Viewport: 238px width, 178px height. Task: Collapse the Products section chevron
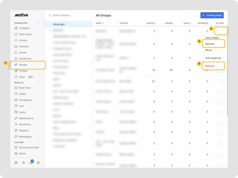pos(38,82)
